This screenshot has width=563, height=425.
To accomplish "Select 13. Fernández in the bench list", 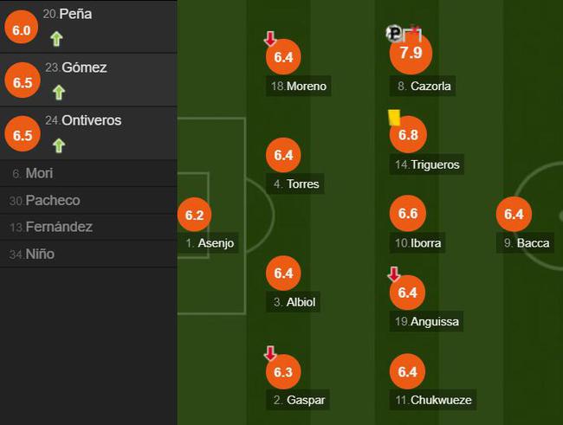I will coord(88,227).
